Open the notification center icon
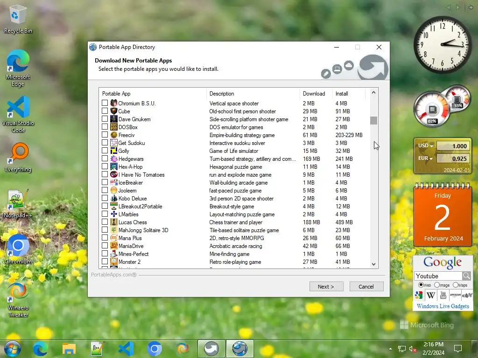Image resolution: width=478 pixels, height=358 pixels. tap(458, 349)
